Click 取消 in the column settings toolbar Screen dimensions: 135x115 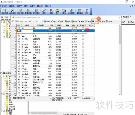coord(109,22)
